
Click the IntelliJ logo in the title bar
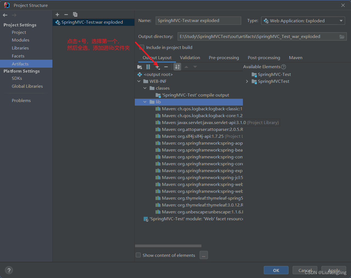click(7, 5)
